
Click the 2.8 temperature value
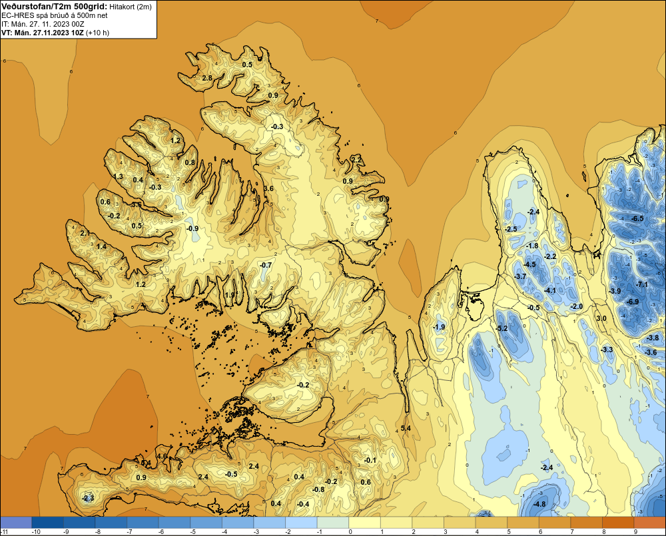pos(207,78)
